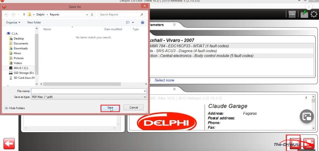This screenshot has height=151, width=319.
Task: Change your view icon in dialog toolbar
Action: pos(128,22)
